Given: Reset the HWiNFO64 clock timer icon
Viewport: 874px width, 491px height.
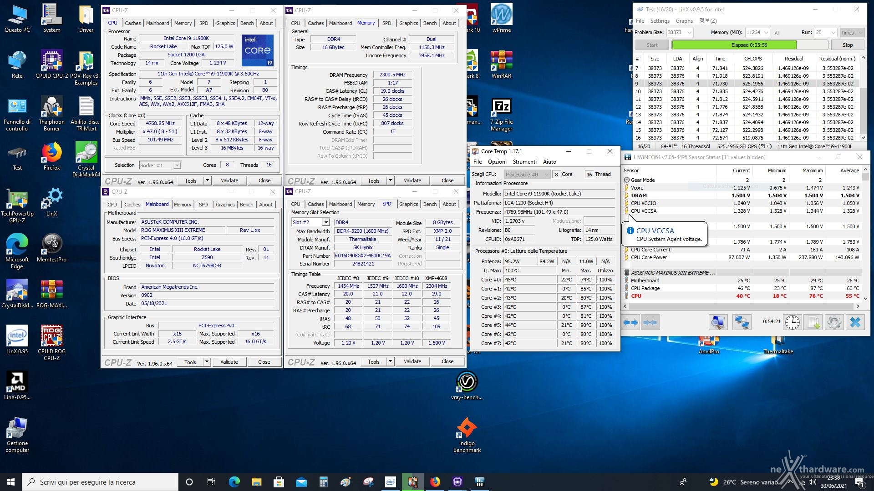Looking at the screenshot, I should point(793,322).
